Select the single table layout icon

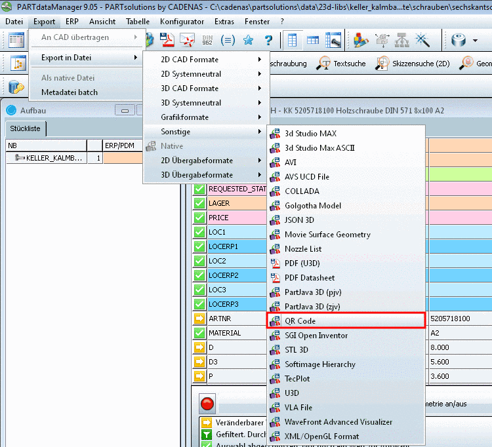[x=292, y=40]
